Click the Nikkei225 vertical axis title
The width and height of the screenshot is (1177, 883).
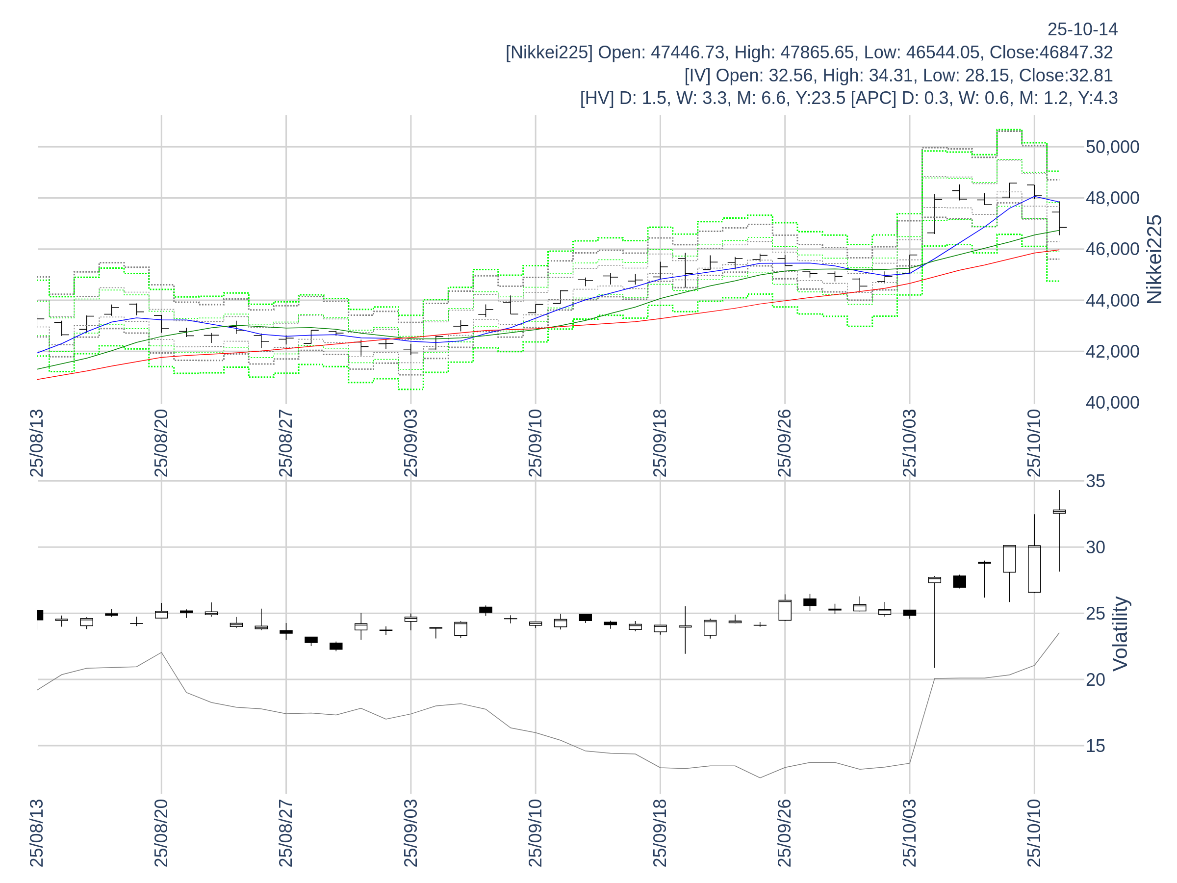1153,260
